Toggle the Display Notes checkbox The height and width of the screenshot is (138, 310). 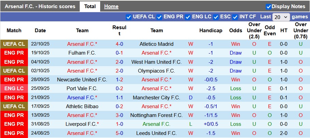pyautogui.click(x=268, y=6)
